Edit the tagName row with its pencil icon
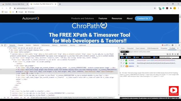 tap(124, 66)
